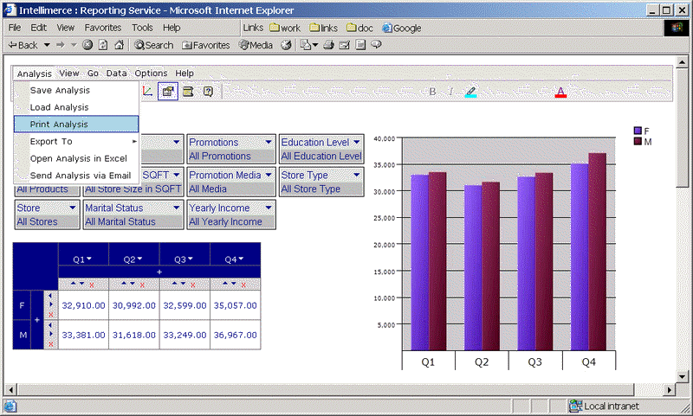Click the All Stores value link
Screen dimensions: 693x416
click(x=37, y=221)
